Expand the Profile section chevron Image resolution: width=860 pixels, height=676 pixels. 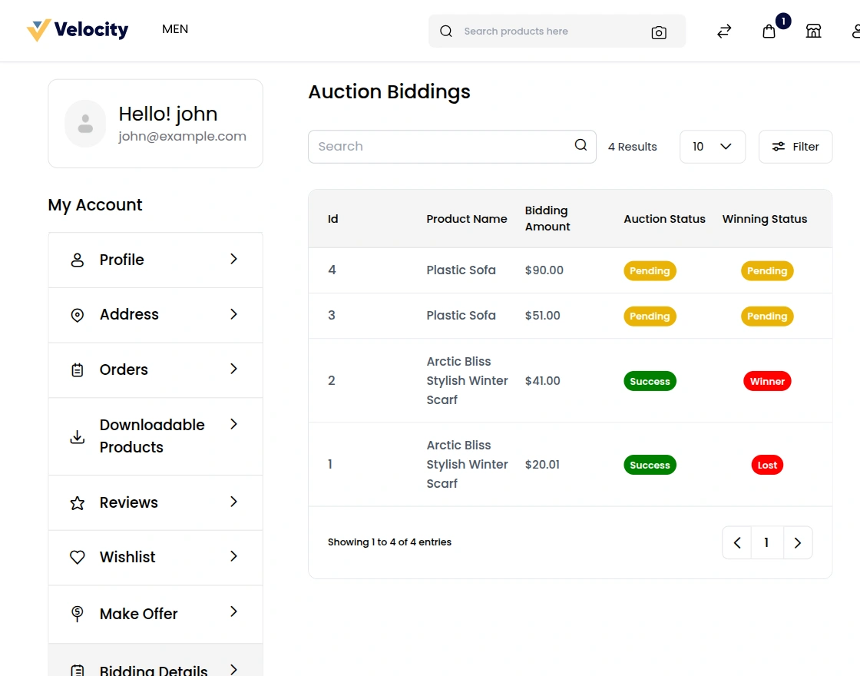[x=233, y=260]
